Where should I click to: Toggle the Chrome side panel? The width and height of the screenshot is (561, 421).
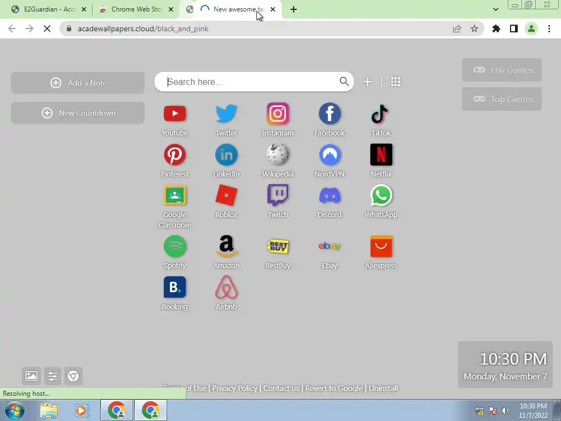click(514, 29)
